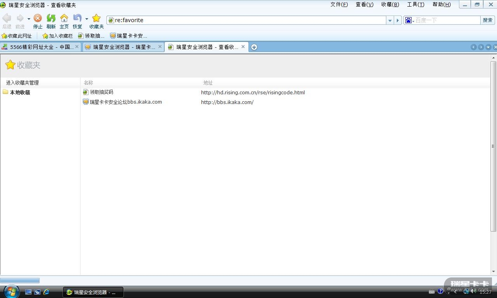Open the Windows Start menu orb
The image size is (497, 298).
11,291
